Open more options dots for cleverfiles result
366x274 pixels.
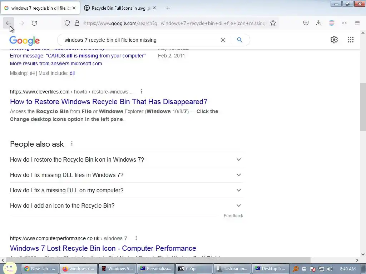point(142,92)
